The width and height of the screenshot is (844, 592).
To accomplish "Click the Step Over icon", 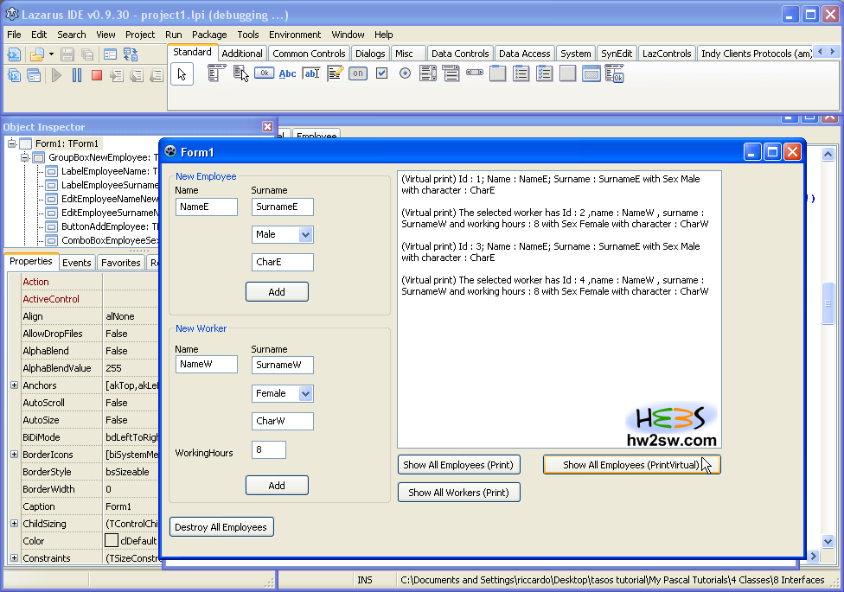I will [x=137, y=75].
